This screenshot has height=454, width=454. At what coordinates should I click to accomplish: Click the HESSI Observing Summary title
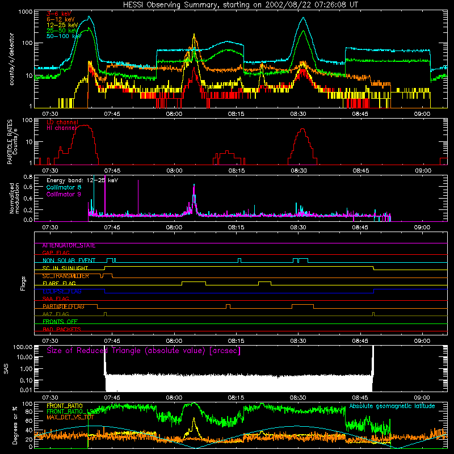(240, 5)
